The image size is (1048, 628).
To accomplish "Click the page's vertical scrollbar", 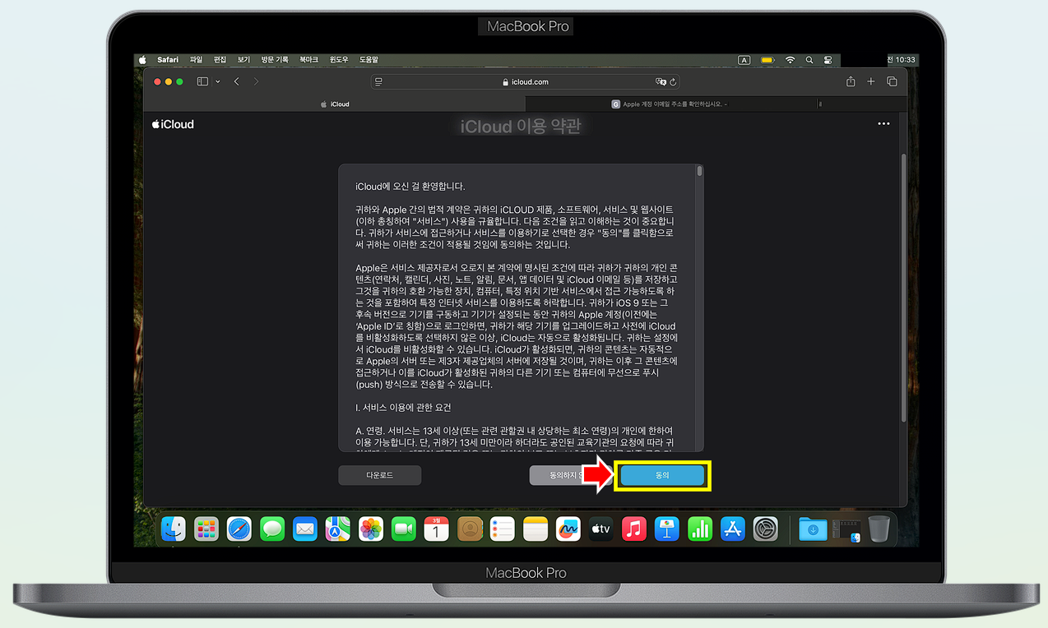I will tap(903, 288).
